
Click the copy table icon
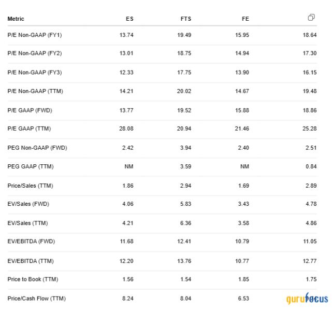tap(311, 18)
